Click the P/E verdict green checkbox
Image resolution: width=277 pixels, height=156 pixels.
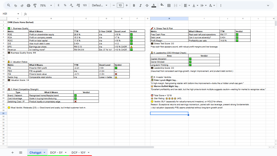tap(116, 68)
